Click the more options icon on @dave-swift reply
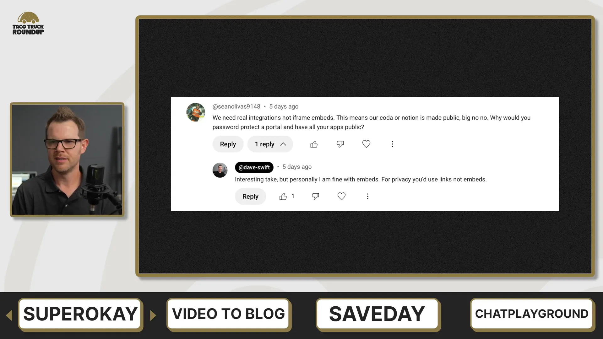 (367, 196)
